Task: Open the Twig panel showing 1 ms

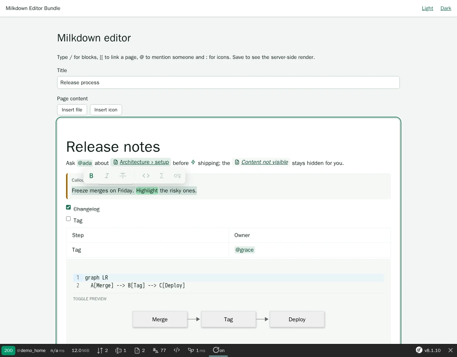Action: click(x=196, y=350)
